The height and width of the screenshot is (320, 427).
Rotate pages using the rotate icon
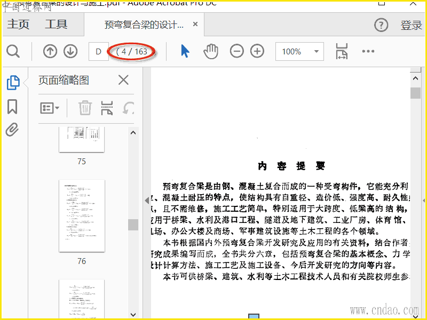128,108
